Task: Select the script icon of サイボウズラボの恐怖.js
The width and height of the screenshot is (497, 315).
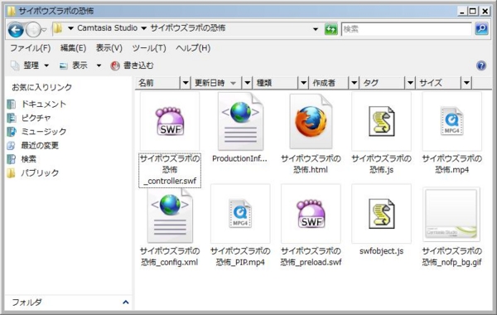Action: coord(382,121)
